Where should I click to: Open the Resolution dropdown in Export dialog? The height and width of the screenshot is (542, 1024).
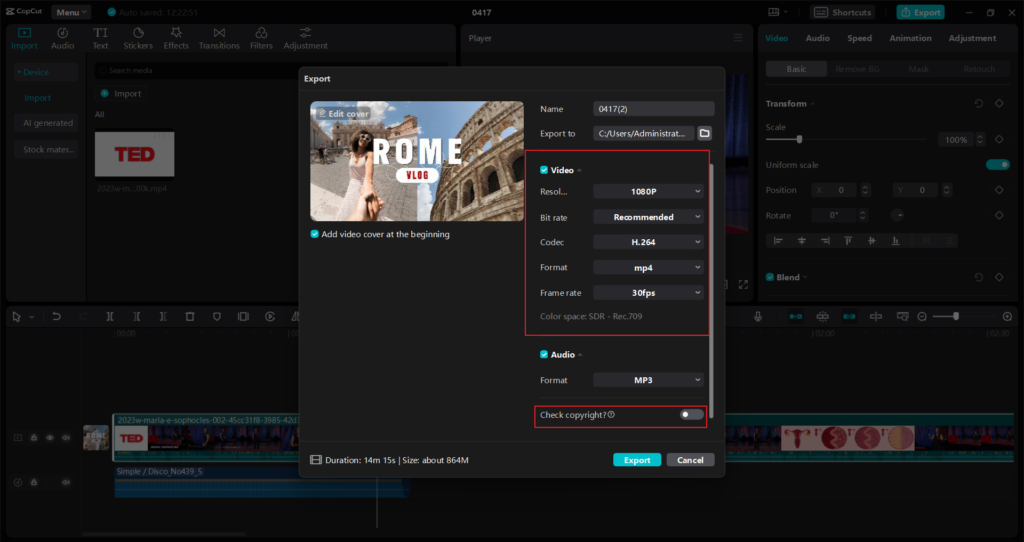(648, 191)
